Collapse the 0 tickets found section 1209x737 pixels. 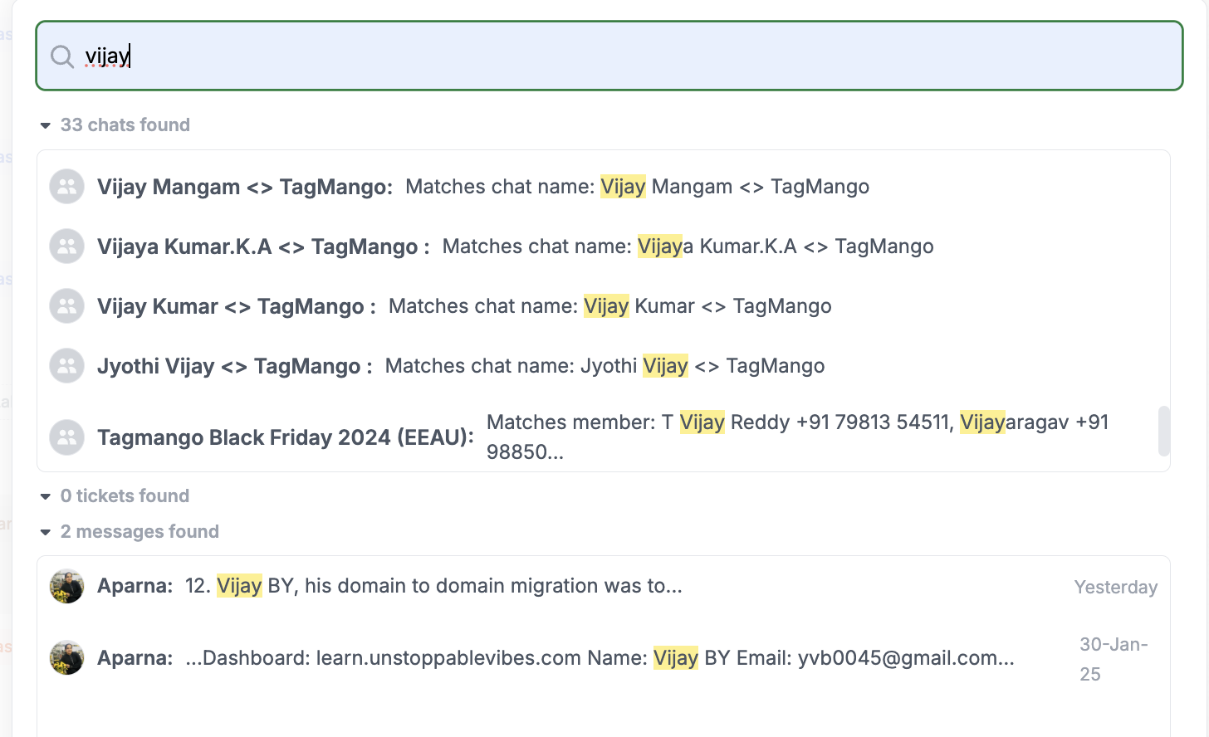pos(46,496)
